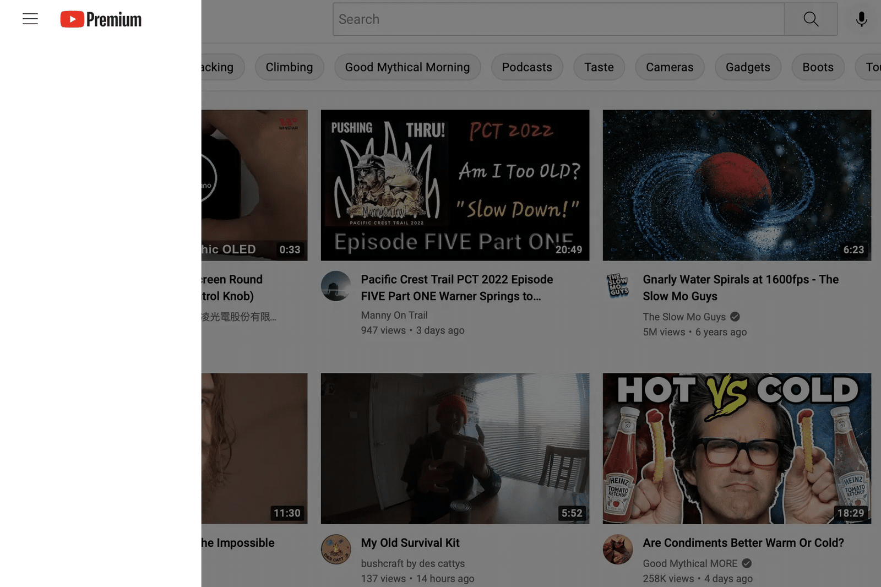This screenshot has width=881, height=587.
Task: Click bushcraft by des cattys channel avatar
Action: (x=336, y=549)
